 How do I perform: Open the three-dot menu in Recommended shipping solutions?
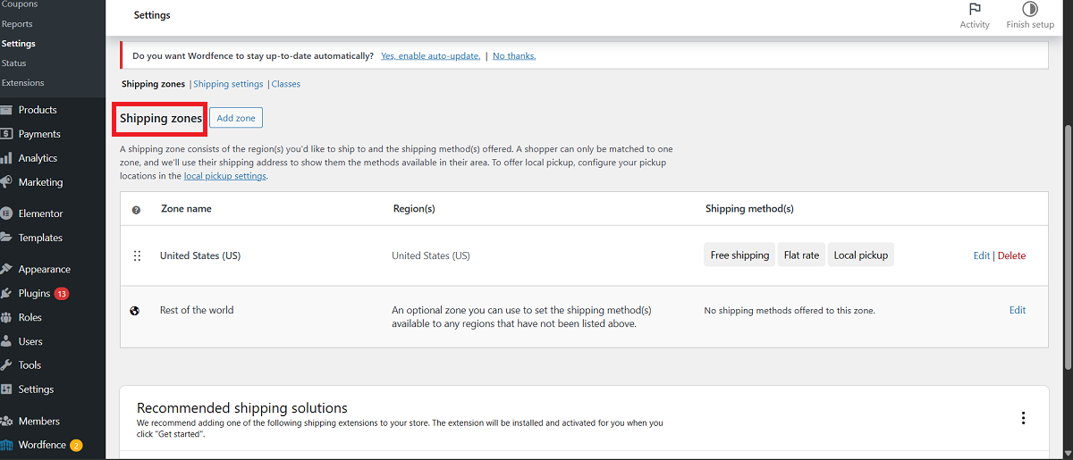click(1023, 418)
